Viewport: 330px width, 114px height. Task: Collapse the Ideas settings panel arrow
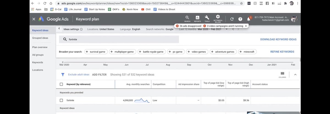coord(59,29)
